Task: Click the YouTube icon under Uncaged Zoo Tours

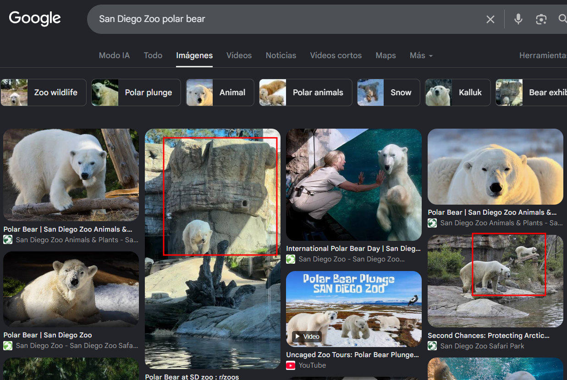Action: point(291,365)
